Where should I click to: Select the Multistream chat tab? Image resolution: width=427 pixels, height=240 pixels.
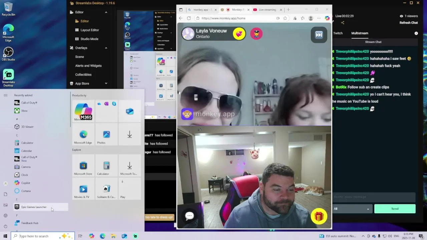360,33
